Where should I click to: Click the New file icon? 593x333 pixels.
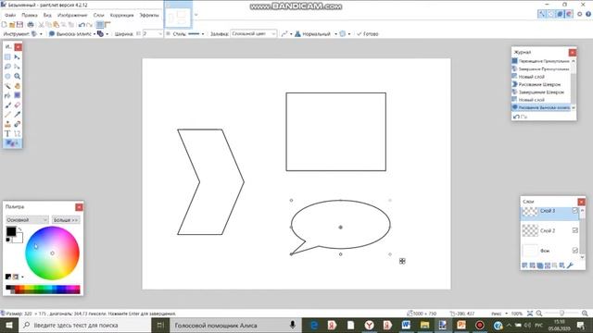pyautogui.click(x=4, y=25)
